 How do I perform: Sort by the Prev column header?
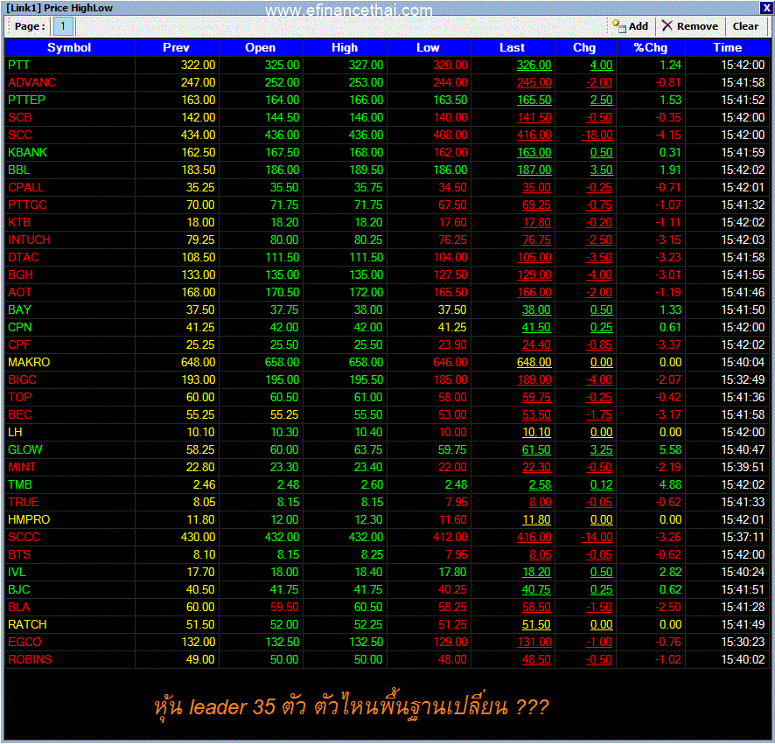coord(177,47)
